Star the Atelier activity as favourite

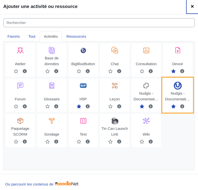(x=16, y=71)
